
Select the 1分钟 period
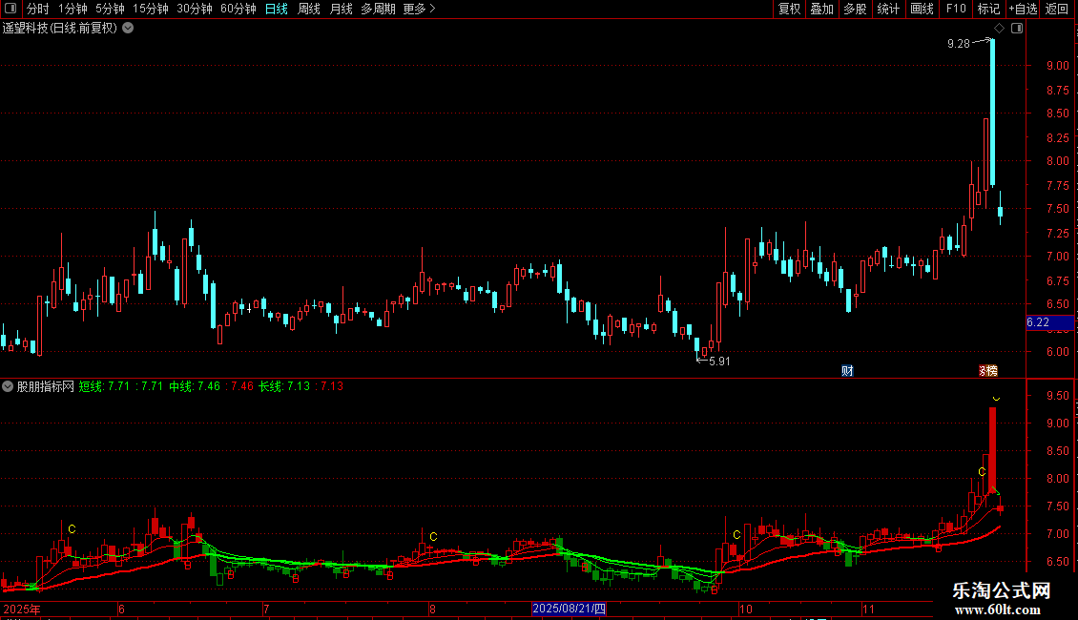pos(73,9)
